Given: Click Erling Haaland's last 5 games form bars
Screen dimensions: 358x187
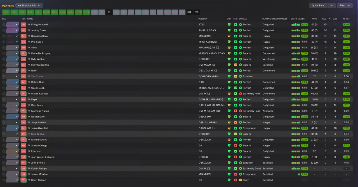Looking at the screenshot, I should [296, 25].
